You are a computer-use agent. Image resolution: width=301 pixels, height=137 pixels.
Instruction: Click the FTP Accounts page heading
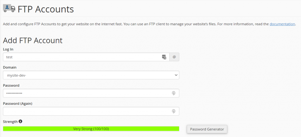[46, 9]
